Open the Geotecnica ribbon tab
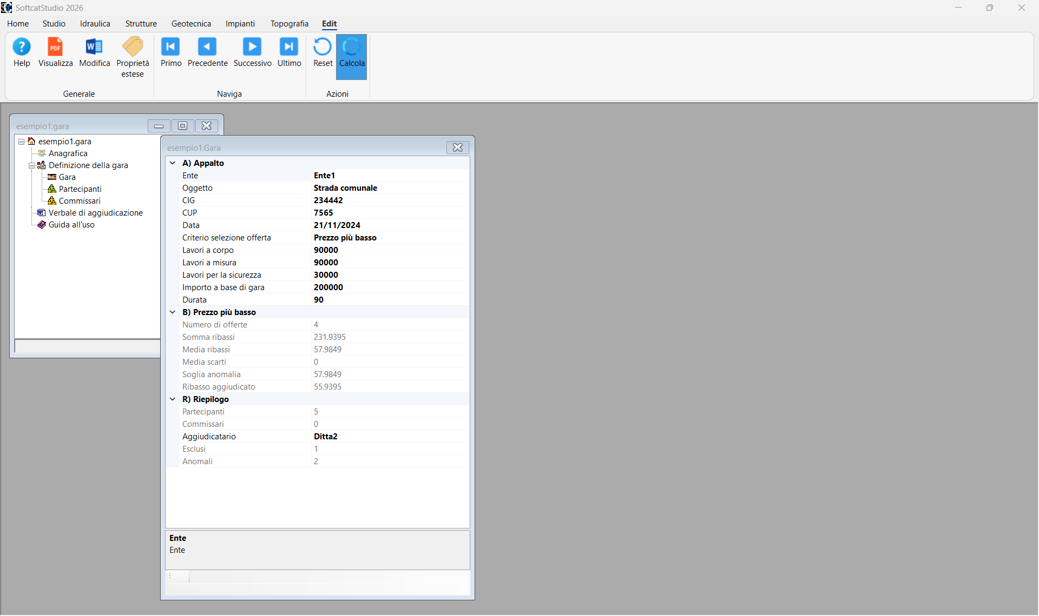Image resolution: width=1039 pixels, height=616 pixels. click(x=191, y=24)
